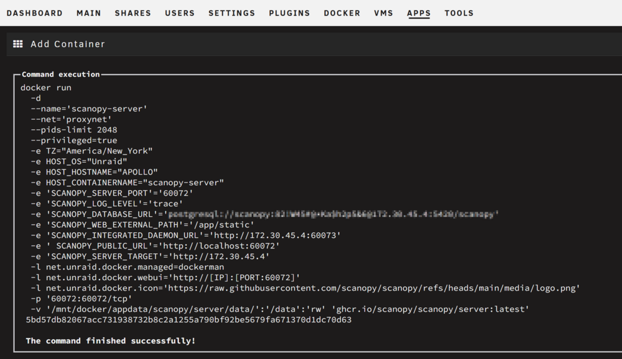Click the container ID hash line
The height and width of the screenshot is (359, 622).
tap(189, 320)
